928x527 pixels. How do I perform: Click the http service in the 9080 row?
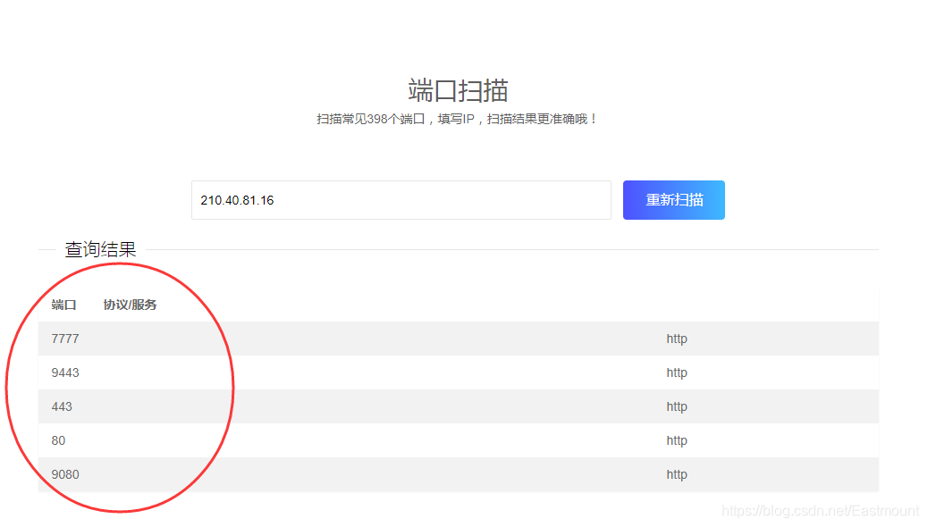(677, 474)
